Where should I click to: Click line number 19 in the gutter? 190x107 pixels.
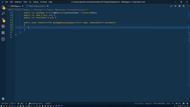click(11, 23)
